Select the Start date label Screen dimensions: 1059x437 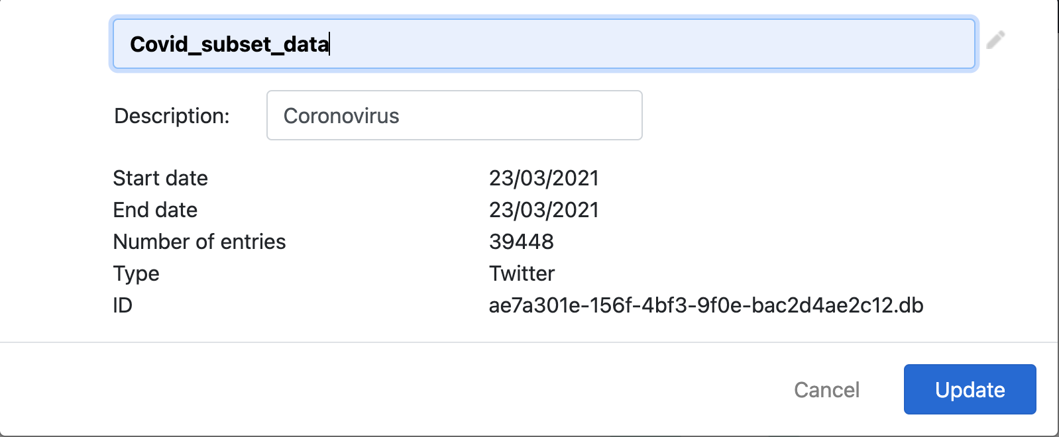click(x=160, y=178)
